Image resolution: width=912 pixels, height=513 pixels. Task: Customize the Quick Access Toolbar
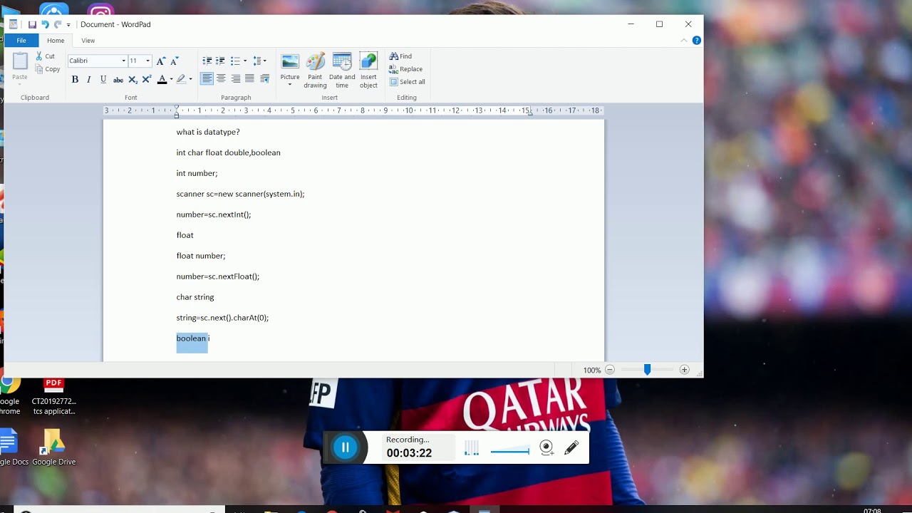[68, 25]
